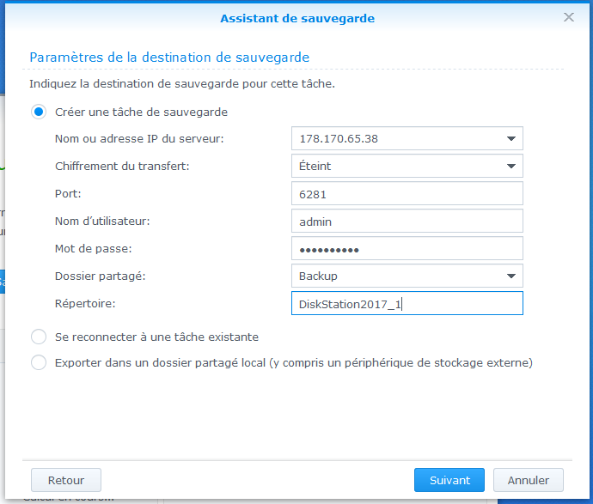Screen dimensions: 593x504
Task: Select 'Créer une tâche de sauvegarde' option
Action: click(39, 112)
